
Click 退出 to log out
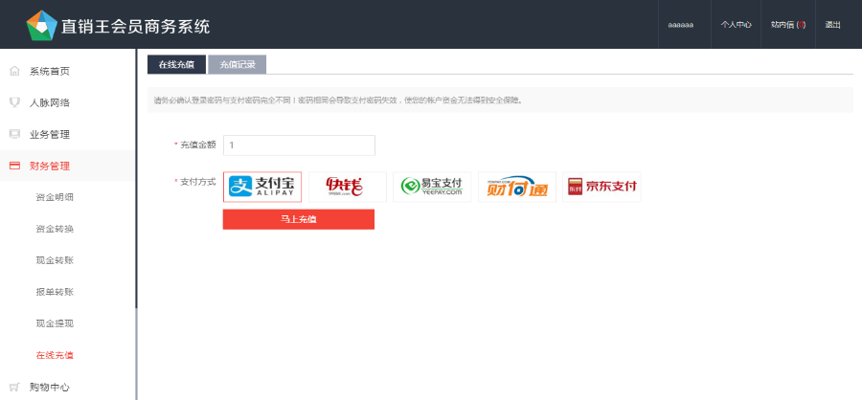(x=832, y=25)
